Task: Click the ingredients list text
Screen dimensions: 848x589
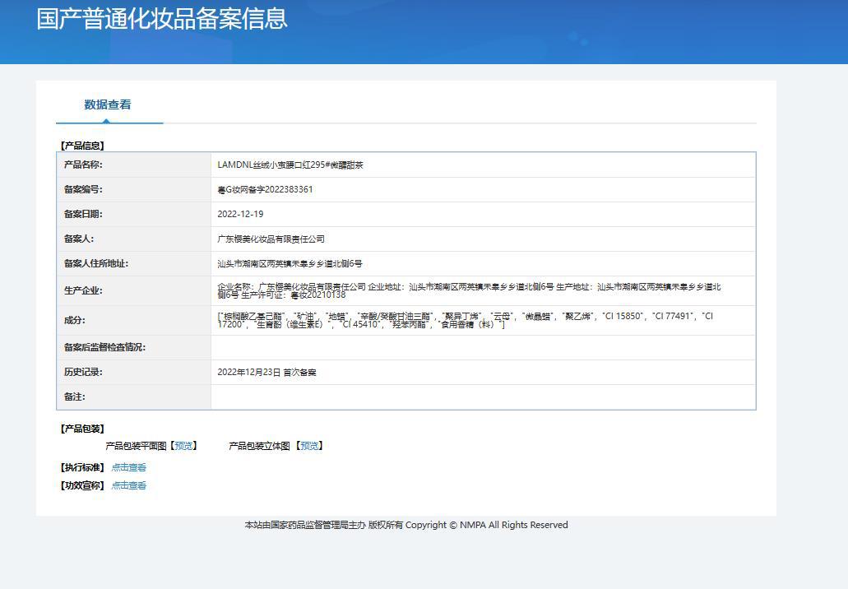Action: [465, 320]
